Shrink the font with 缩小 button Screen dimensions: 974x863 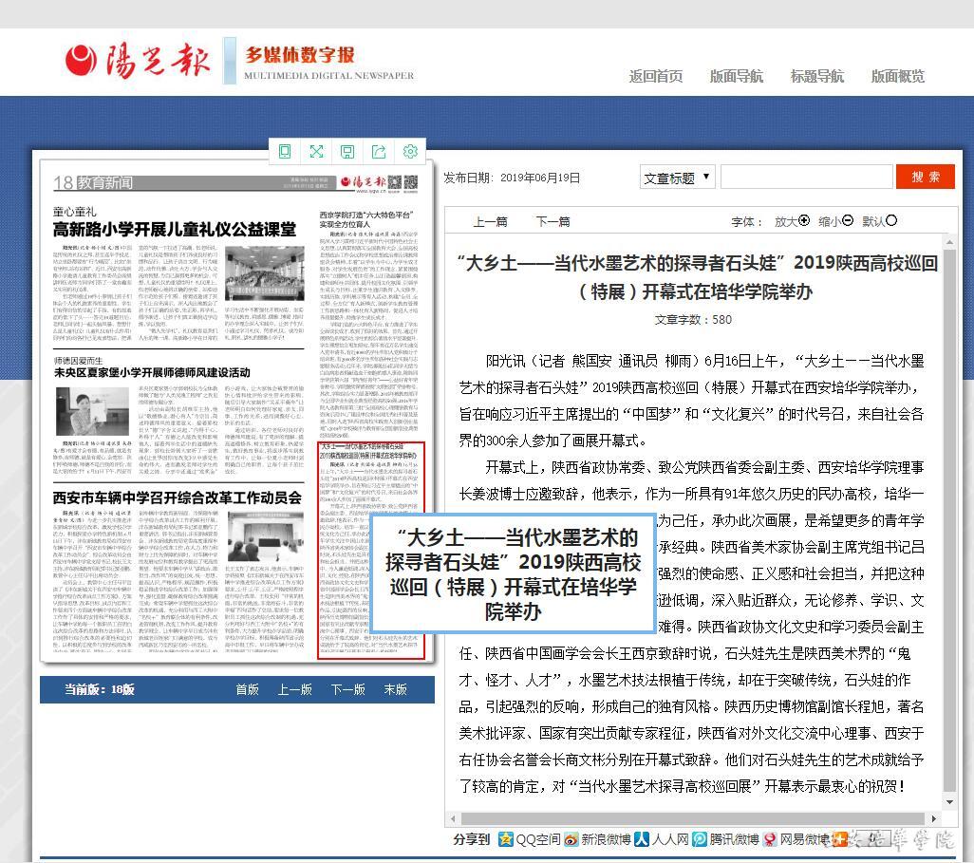[x=835, y=221]
